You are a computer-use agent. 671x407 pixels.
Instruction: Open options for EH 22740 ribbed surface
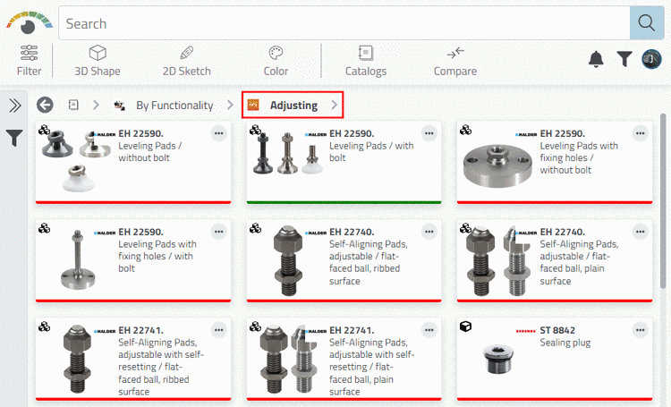(x=429, y=232)
